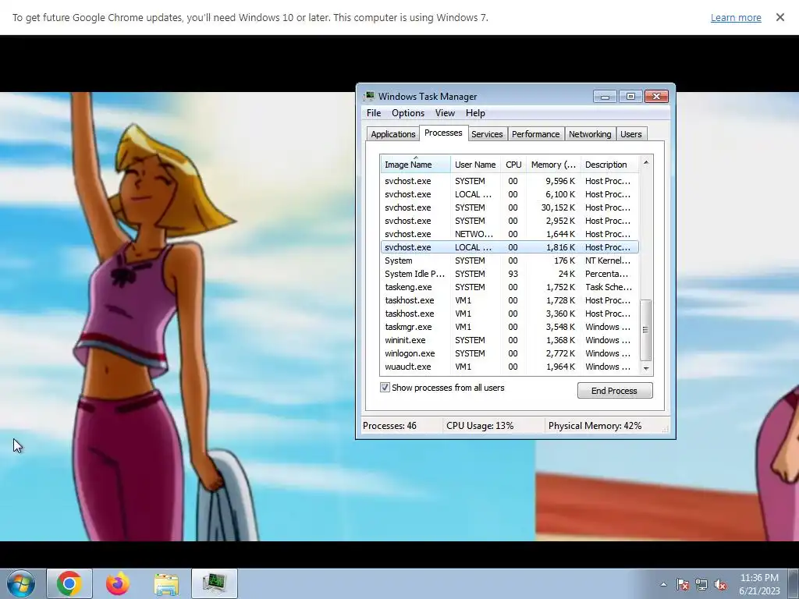This screenshot has height=599, width=799.
Task: Switch to the Applications tab
Action: 393,134
